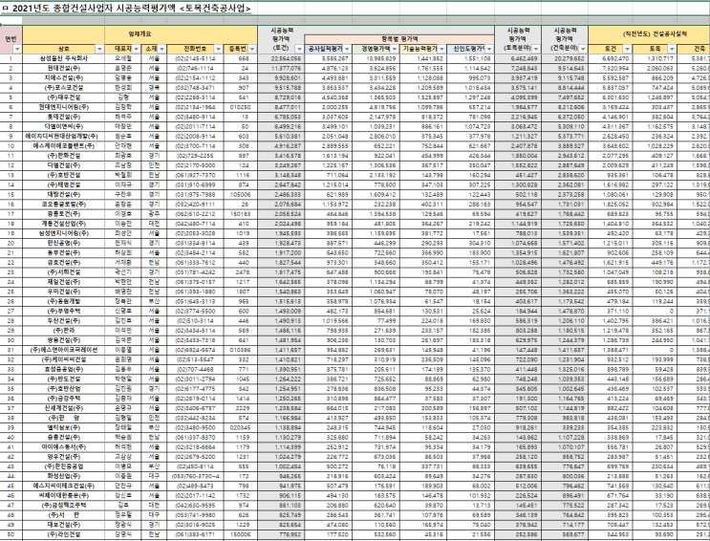Image resolution: width=710 pixels, height=541 pixels.
Task: Select the 22,564,056 evaluation amount cell
Action: [x=281, y=58]
